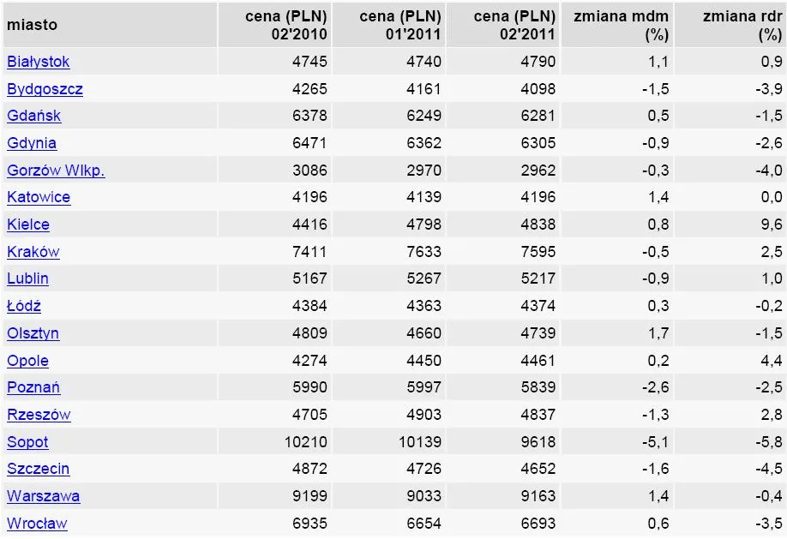The height and width of the screenshot is (539, 787).
Task: Select the Gorzów Wlkp. link
Action: point(56,171)
